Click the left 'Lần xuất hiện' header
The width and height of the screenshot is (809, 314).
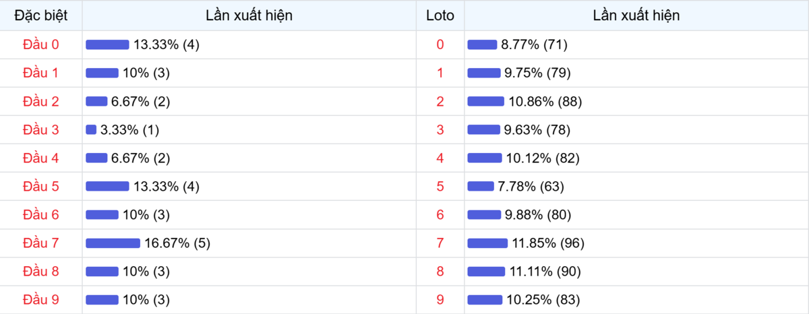[x=249, y=15]
